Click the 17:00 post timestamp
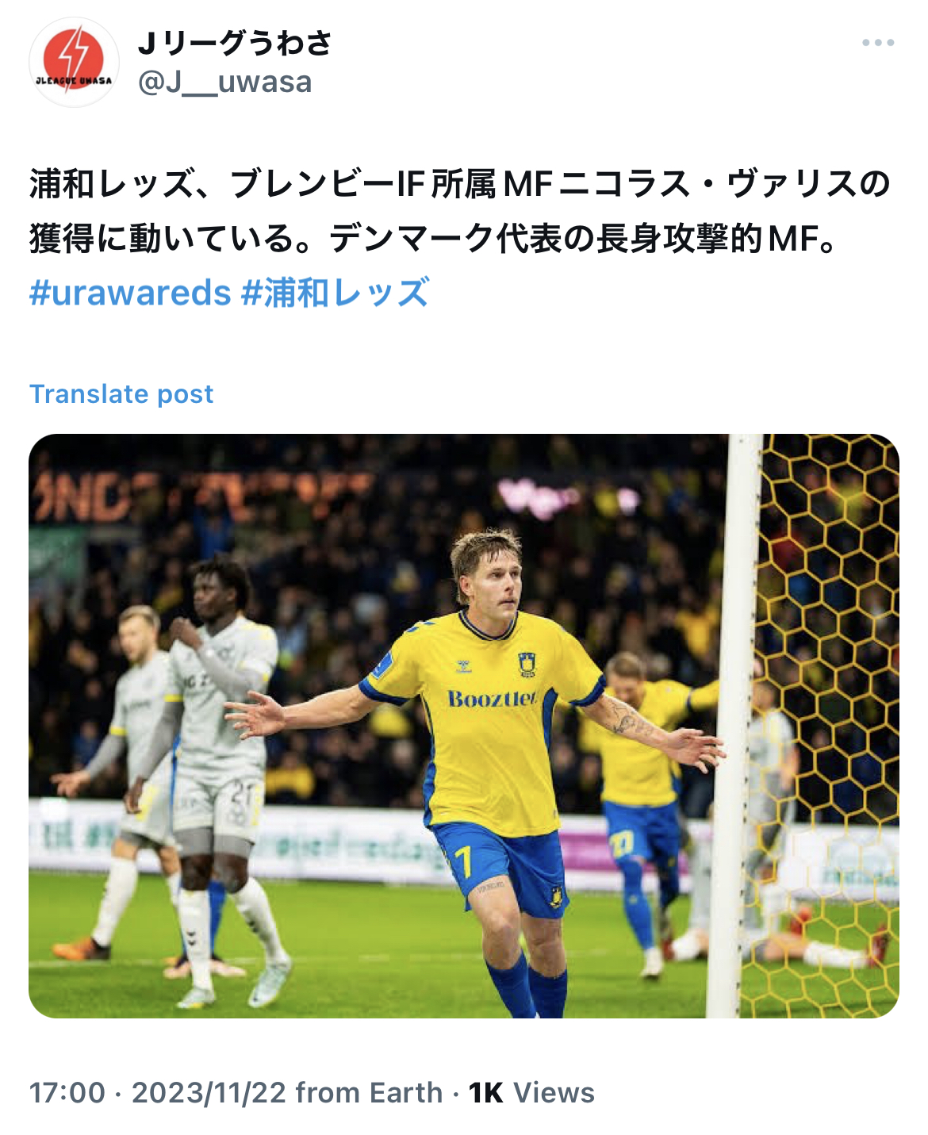 tap(67, 1092)
